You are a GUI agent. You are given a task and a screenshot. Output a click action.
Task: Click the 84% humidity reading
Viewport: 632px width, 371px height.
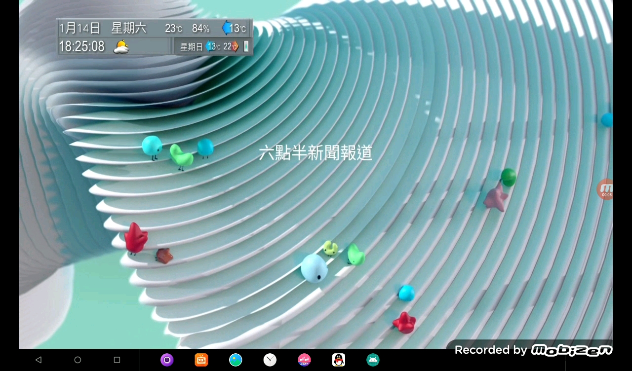tap(200, 29)
